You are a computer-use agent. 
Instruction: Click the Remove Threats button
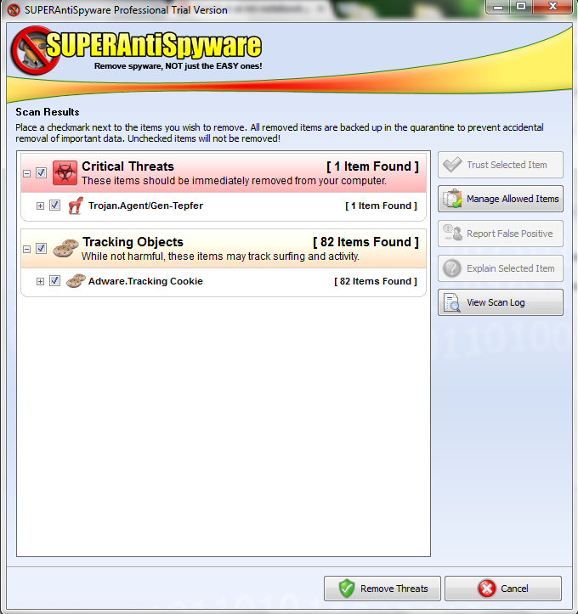tap(382, 589)
